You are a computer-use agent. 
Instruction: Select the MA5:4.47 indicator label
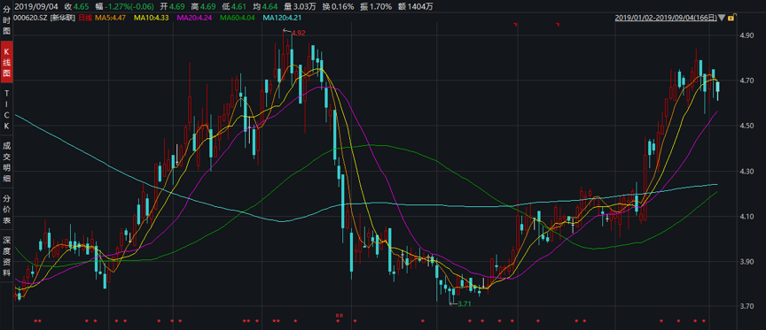(110, 18)
